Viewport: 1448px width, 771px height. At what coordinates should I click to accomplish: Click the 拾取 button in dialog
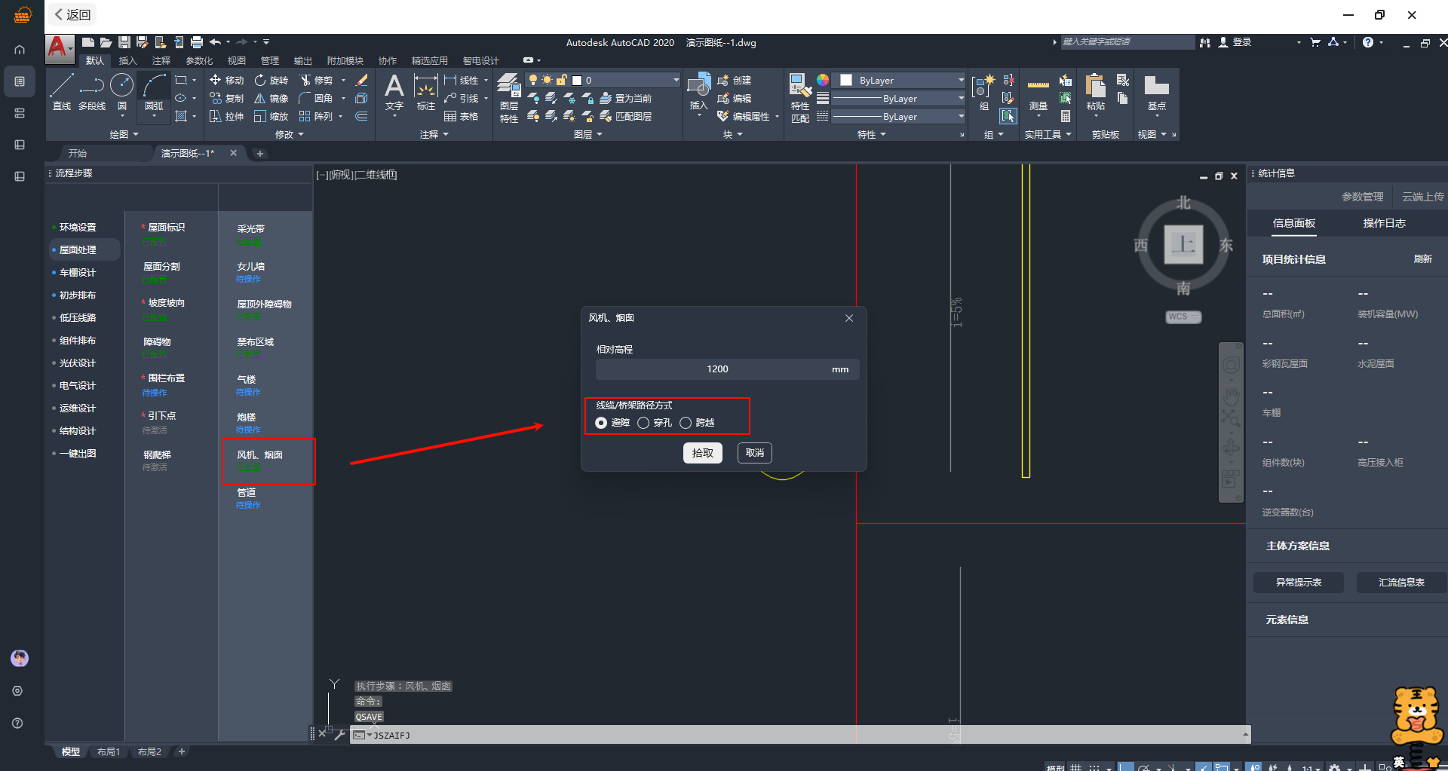point(702,453)
